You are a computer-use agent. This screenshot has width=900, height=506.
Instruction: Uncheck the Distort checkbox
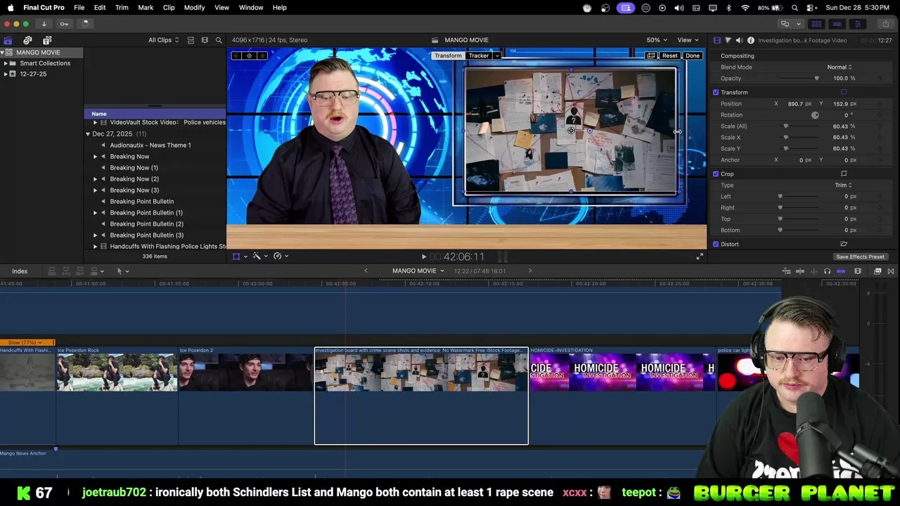[x=716, y=244]
